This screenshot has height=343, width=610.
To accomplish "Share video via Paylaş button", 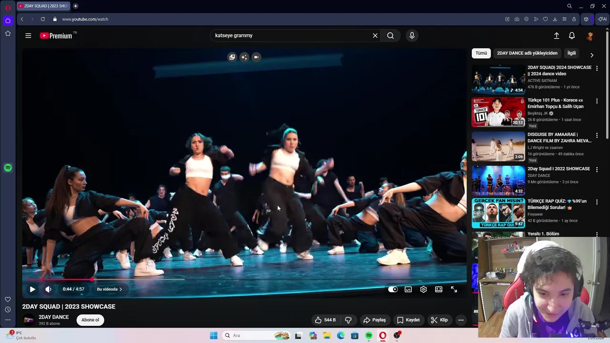I will (x=374, y=320).
